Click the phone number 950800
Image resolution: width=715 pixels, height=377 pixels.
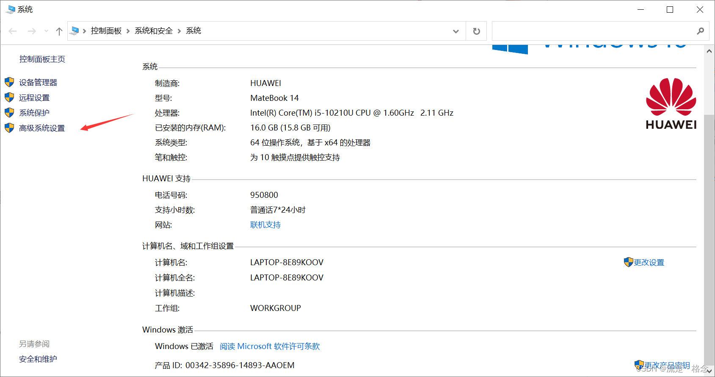pyautogui.click(x=264, y=195)
